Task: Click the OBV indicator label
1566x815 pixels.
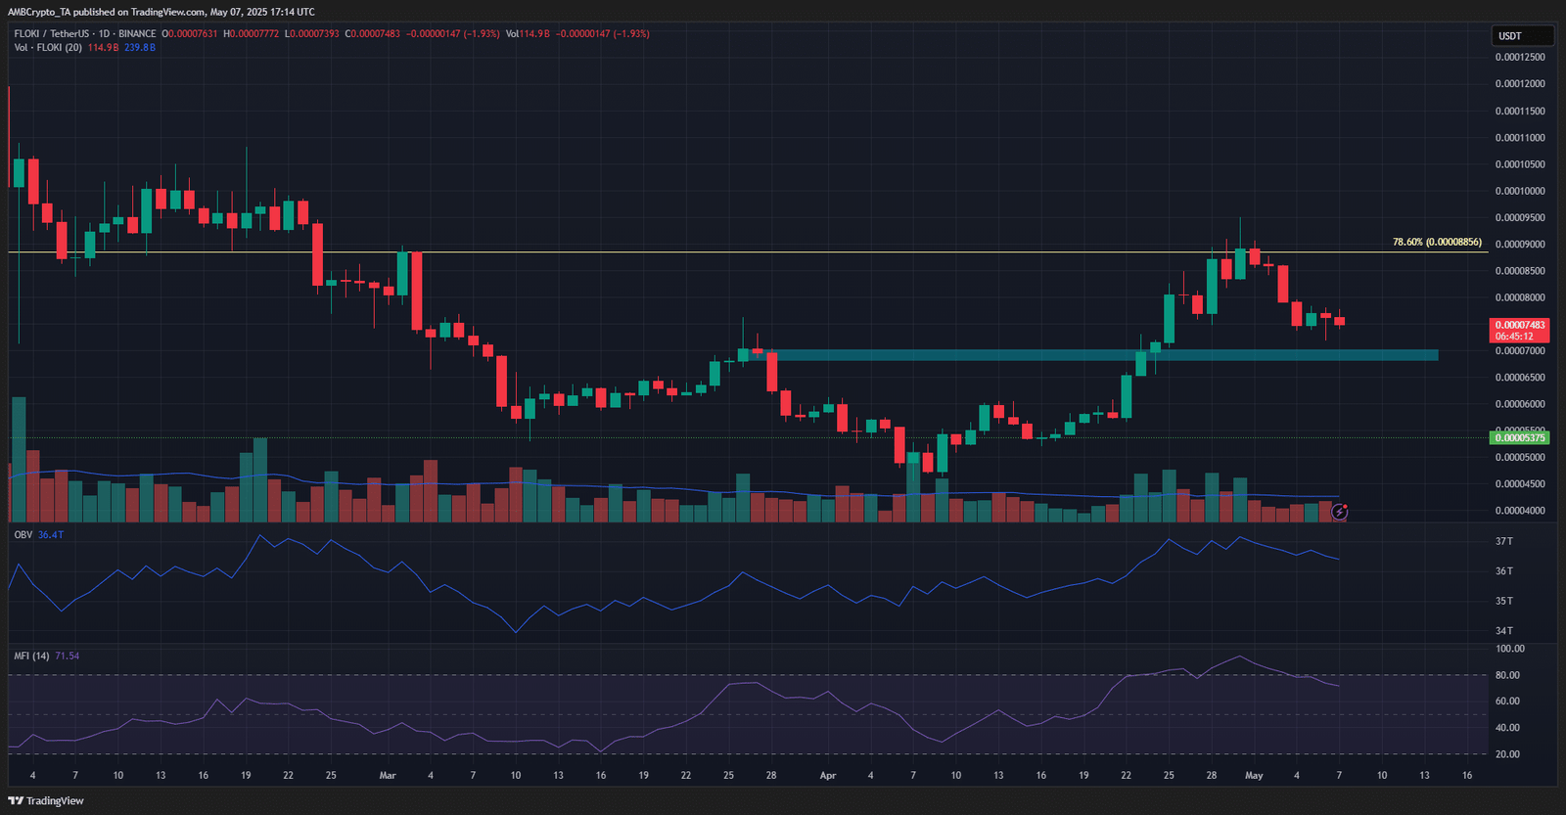Action: (23, 534)
